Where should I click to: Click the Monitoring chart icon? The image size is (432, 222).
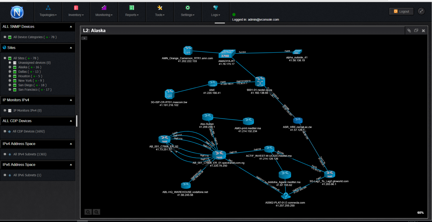click(x=104, y=7)
